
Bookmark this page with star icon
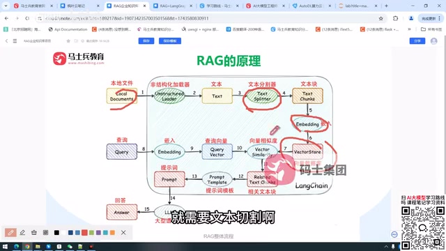pos(381,18)
